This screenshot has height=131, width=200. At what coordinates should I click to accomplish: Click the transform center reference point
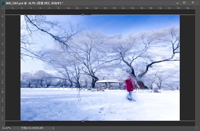82,68
